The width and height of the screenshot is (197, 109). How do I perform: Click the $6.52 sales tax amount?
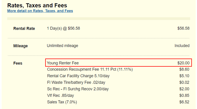click(184, 102)
